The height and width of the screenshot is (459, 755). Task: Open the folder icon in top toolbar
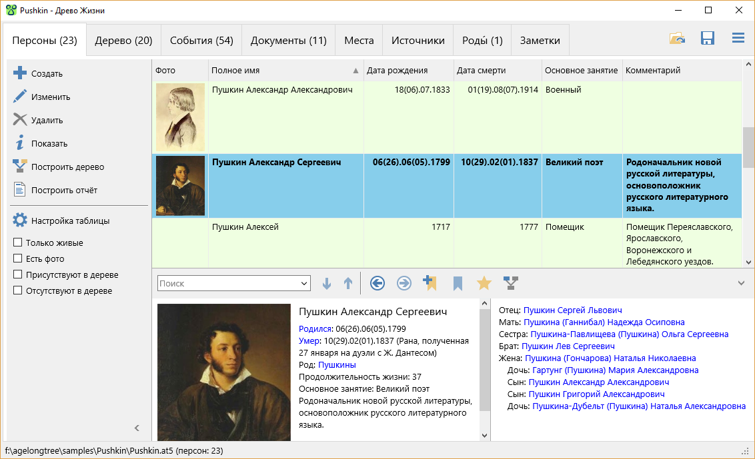click(677, 39)
